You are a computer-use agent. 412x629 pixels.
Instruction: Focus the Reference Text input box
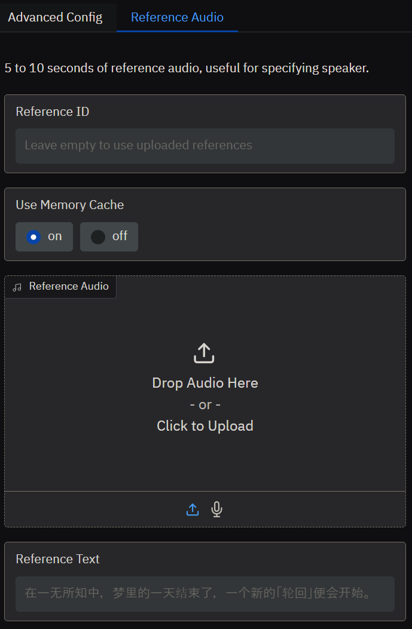(x=205, y=594)
